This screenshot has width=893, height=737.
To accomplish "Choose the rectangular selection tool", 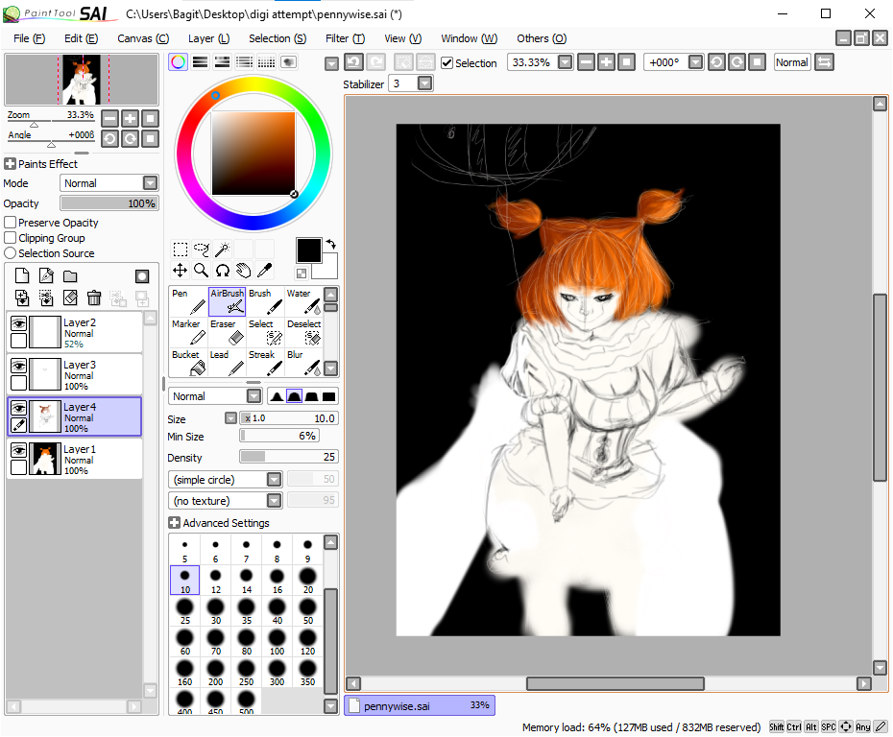I will 180,250.
